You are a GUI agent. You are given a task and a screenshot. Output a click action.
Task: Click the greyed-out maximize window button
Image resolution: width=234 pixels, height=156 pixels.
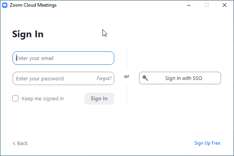pyautogui.click(x=207, y=5)
